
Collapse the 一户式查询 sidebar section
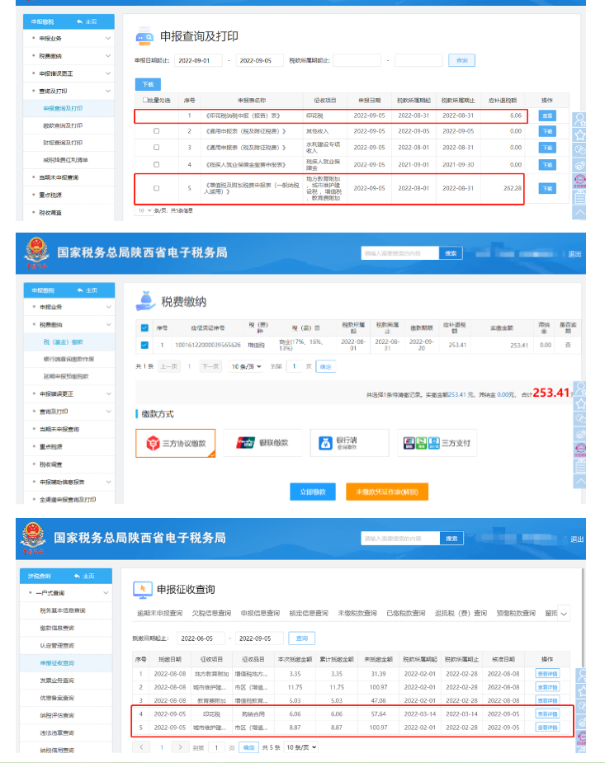pos(106,593)
